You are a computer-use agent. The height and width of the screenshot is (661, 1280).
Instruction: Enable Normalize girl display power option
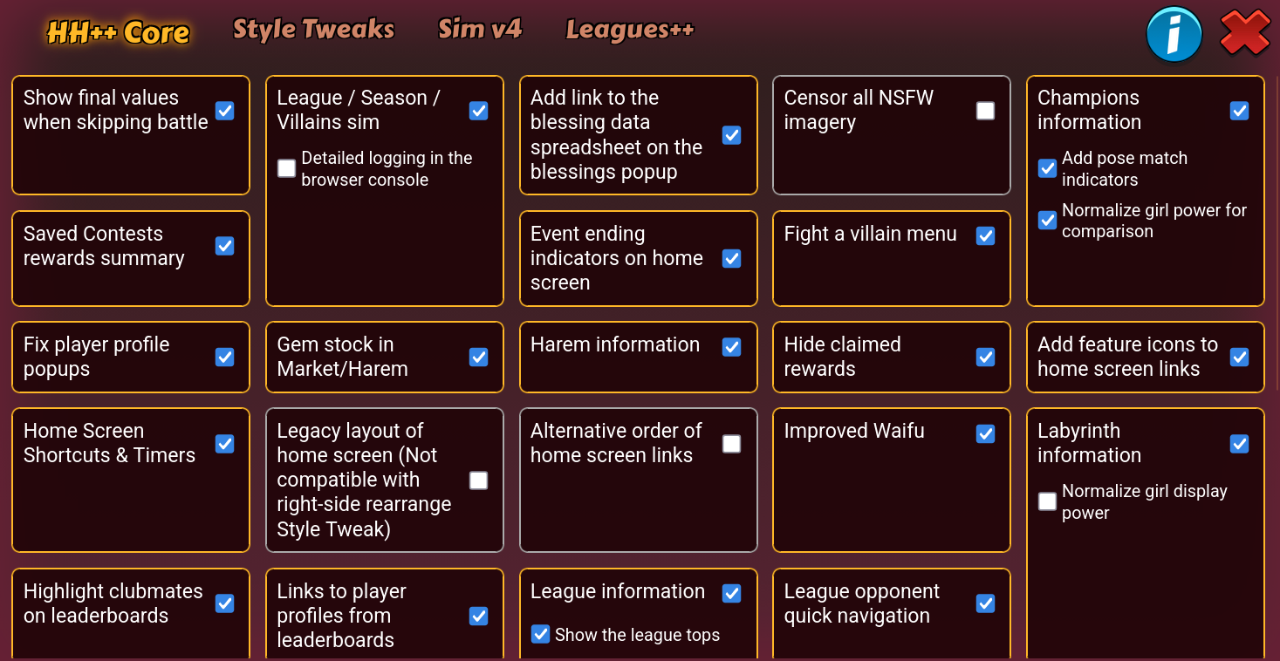pos(1047,501)
